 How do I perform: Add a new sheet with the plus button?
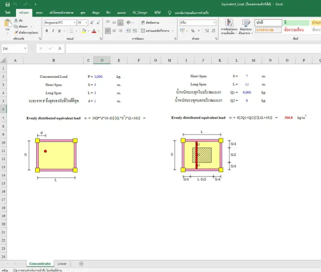(x=81, y=264)
